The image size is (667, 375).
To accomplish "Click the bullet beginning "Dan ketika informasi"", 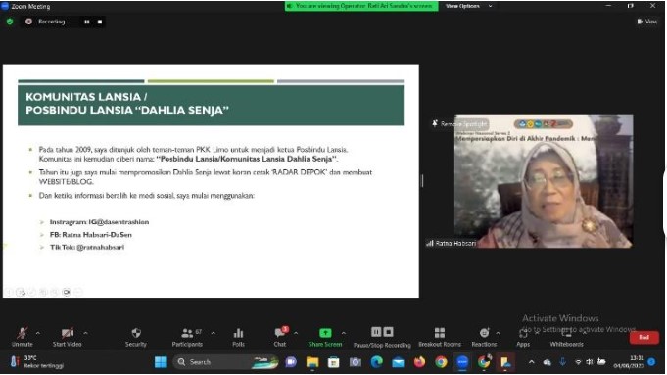I will pyautogui.click(x=147, y=196).
